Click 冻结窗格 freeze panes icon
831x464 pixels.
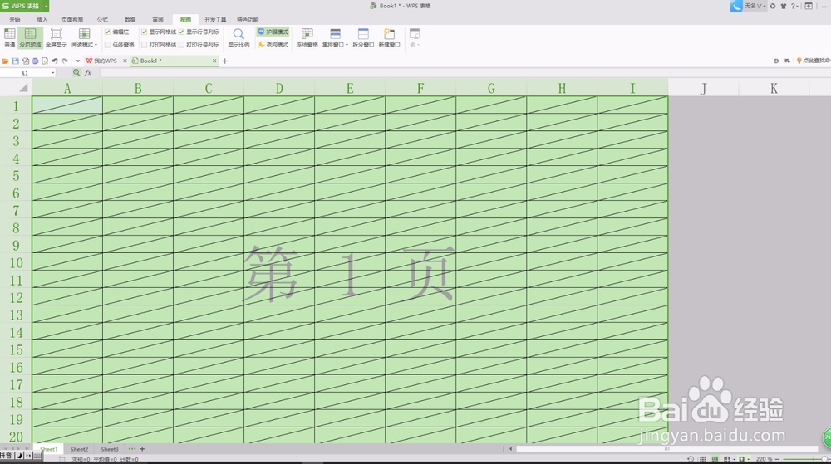point(307,34)
